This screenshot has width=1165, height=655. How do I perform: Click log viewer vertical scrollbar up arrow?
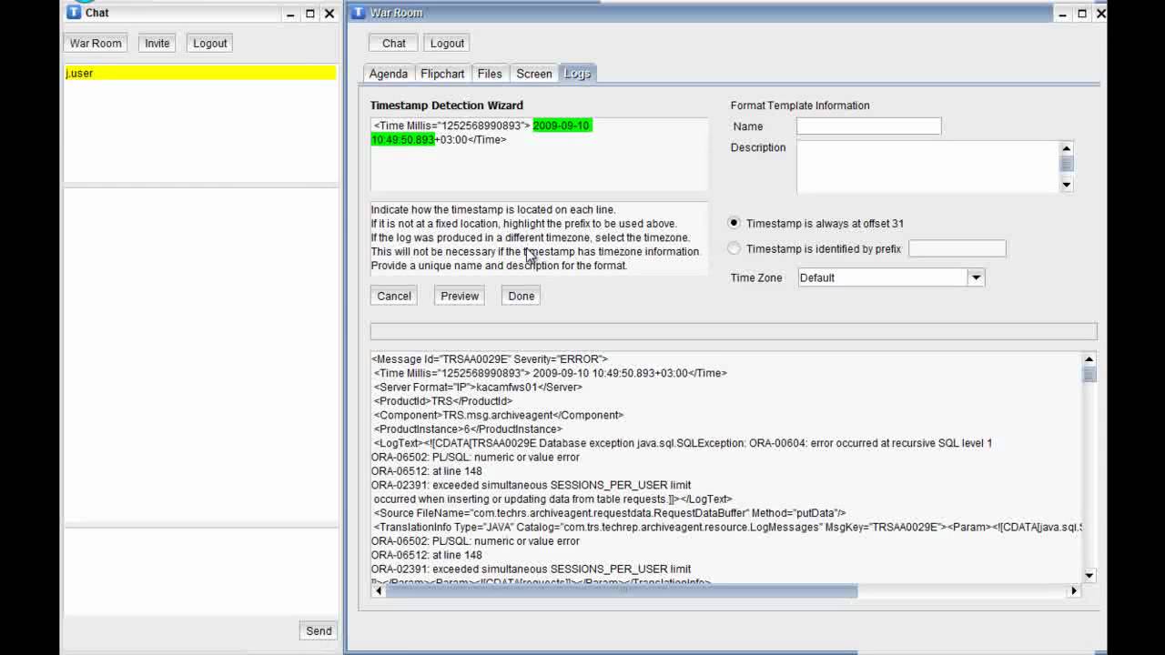pyautogui.click(x=1089, y=360)
